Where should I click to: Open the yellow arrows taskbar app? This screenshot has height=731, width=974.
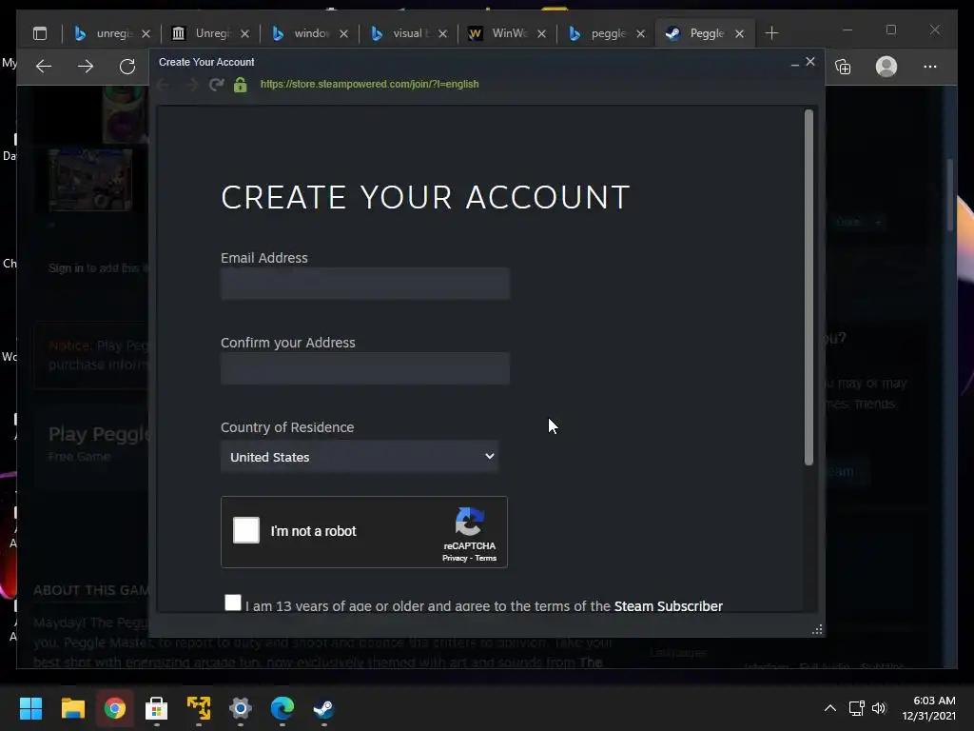click(199, 708)
